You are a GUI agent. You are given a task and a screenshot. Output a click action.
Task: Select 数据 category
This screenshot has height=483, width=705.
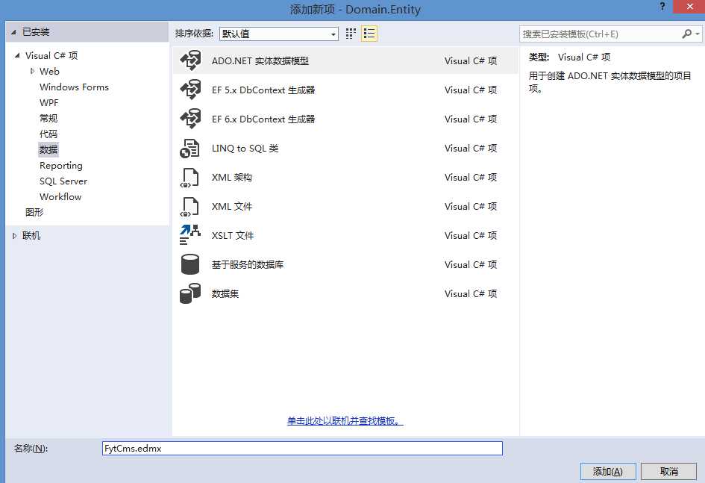tap(48, 149)
